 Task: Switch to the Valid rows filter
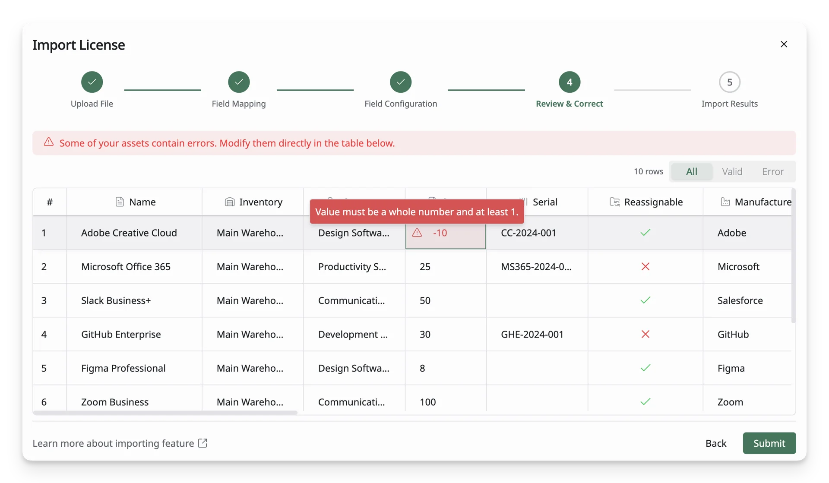[x=732, y=172]
